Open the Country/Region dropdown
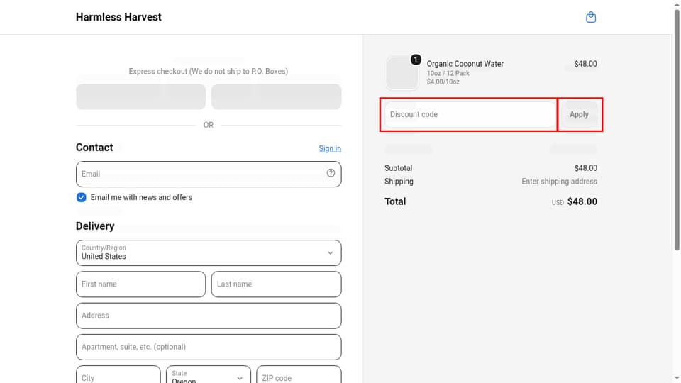Image resolution: width=681 pixels, height=383 pixels. 209,252
